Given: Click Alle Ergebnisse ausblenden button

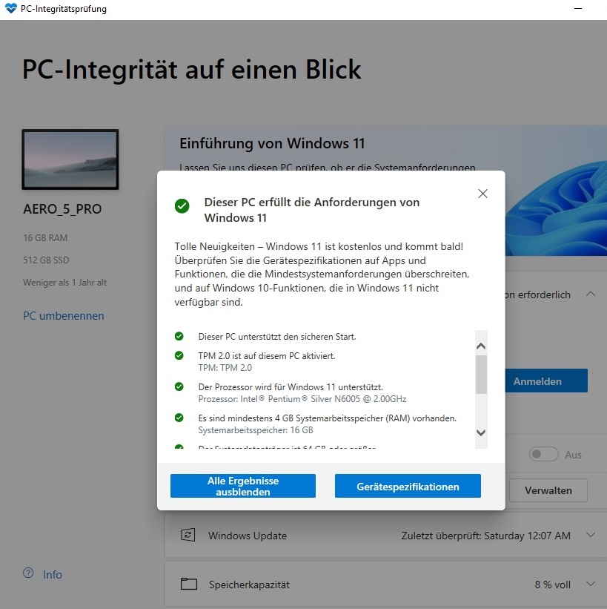Looking at the screenshot, I should click(x=243, y=486).
